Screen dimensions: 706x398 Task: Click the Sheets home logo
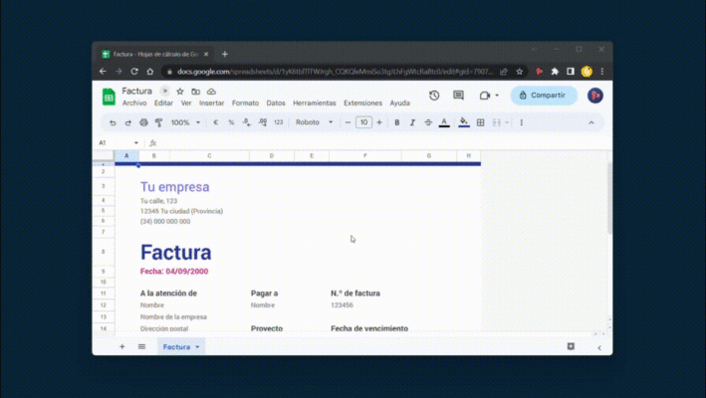pos(109,97)
